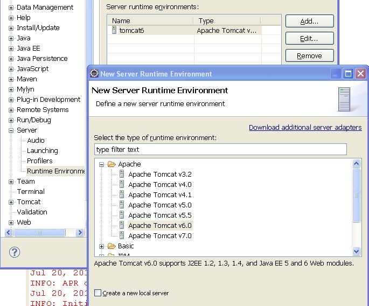The width and height of the screenshot is (369, 306).
Task: Select the Mylyn preferences category
Action: (x=25, y=89)
